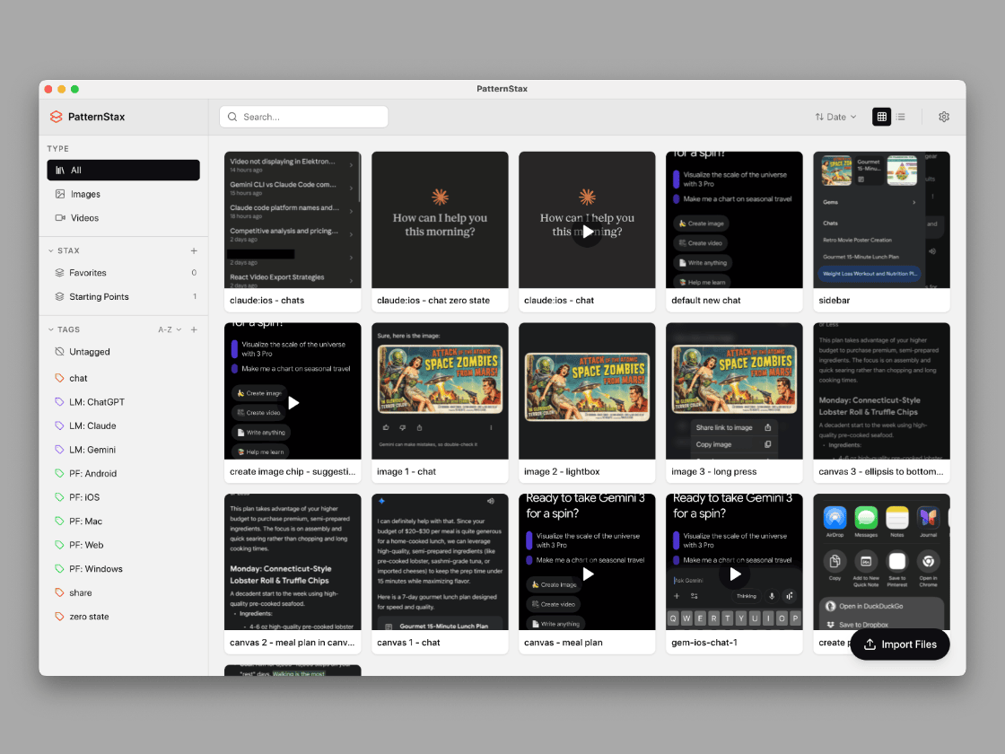
Task: Switch to grid view layout
Action: [x=882, y=117]
